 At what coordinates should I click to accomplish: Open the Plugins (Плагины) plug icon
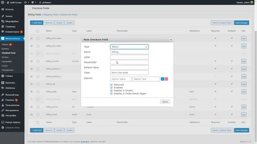tap(3, 100)
